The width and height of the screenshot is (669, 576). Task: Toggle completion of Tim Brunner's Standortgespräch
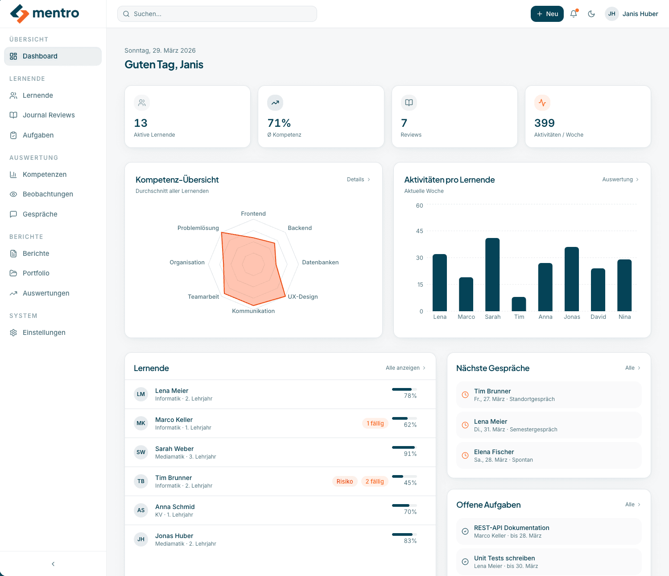(x=465, y=395)
